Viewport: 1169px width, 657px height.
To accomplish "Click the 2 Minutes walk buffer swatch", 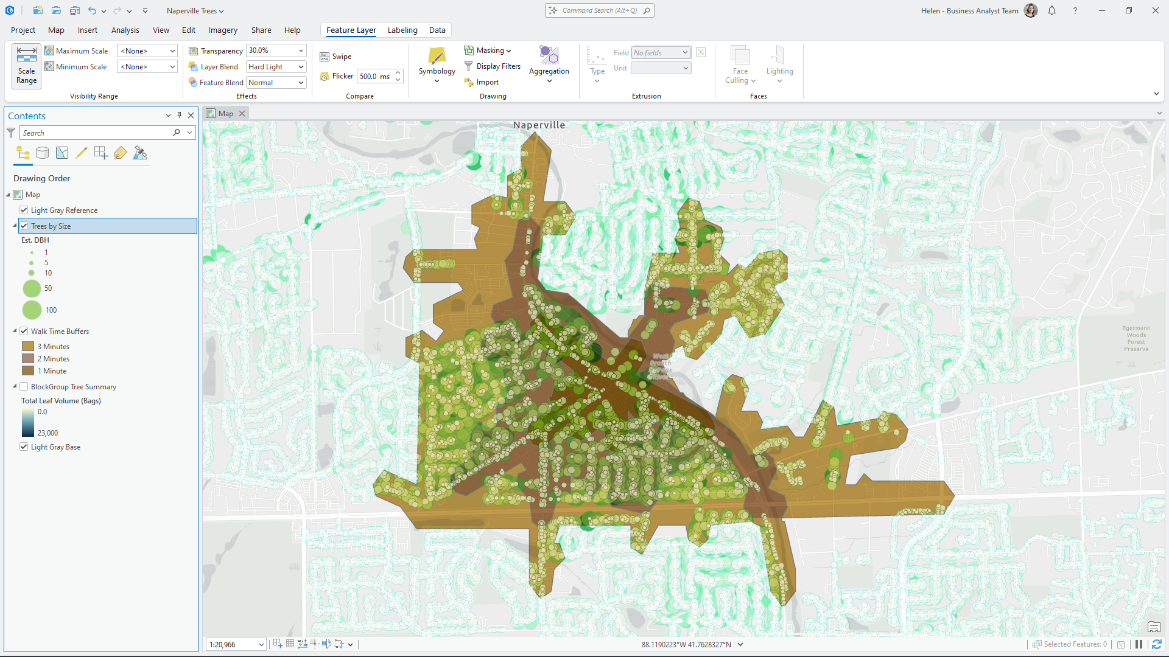I will pos(27,358).
